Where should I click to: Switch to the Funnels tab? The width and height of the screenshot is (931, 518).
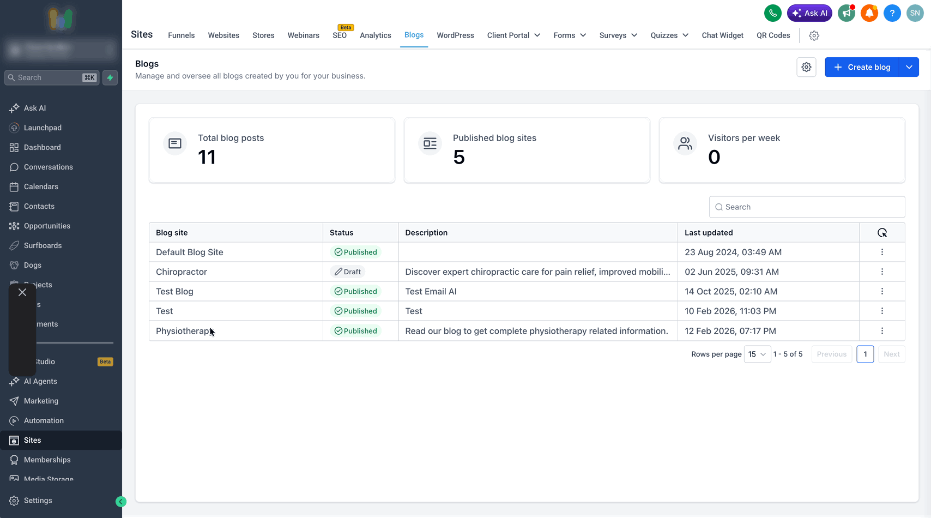182,35
